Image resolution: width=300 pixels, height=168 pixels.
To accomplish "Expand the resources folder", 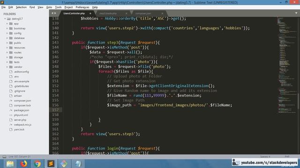I will (7, 48).
